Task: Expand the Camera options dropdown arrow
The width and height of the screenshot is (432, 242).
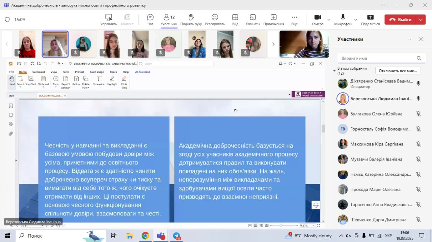Action: [x=329, y=20]
